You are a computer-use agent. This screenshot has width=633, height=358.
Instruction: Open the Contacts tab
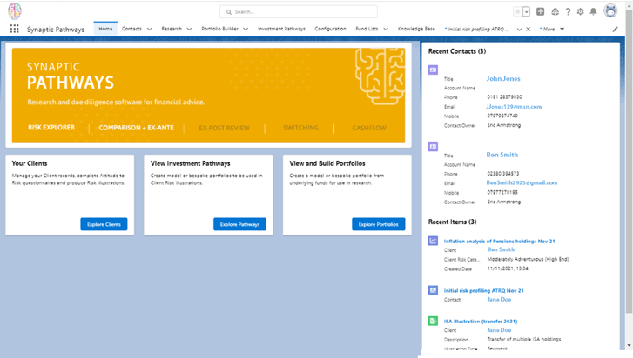click(131, 29)
